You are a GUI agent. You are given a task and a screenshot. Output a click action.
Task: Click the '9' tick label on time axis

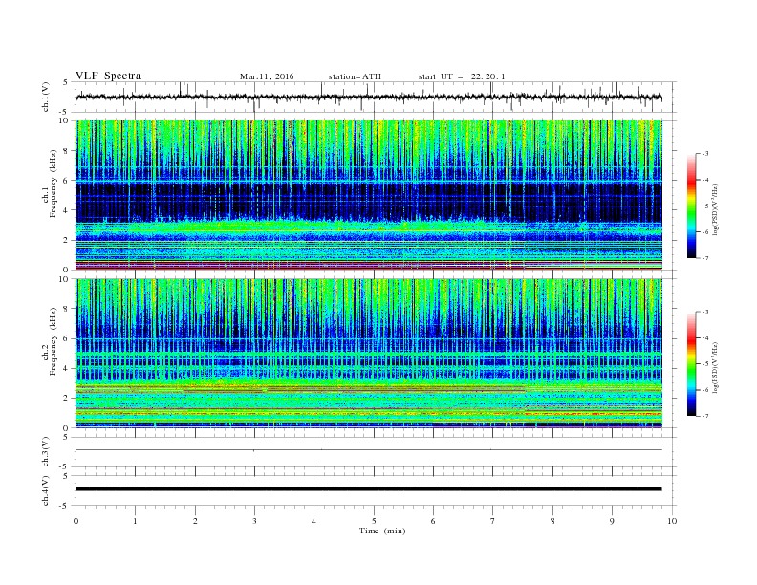click(x=612, y=521)
